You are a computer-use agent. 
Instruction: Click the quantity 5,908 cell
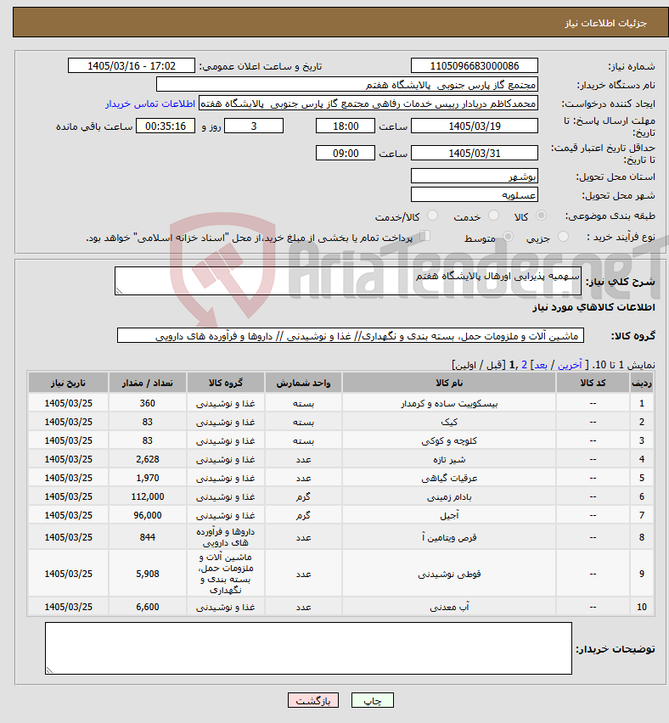[x=147, y=574]
